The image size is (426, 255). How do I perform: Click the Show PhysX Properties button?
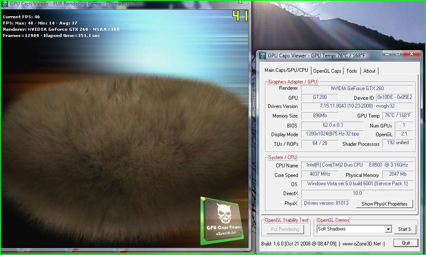point(384,204)
